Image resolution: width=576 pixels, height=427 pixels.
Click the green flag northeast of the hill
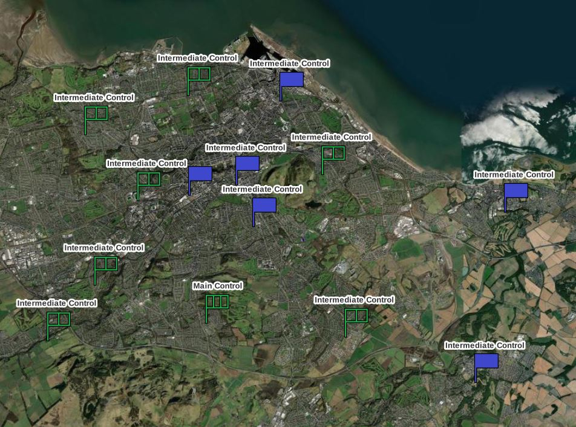(x=333, y=153)
